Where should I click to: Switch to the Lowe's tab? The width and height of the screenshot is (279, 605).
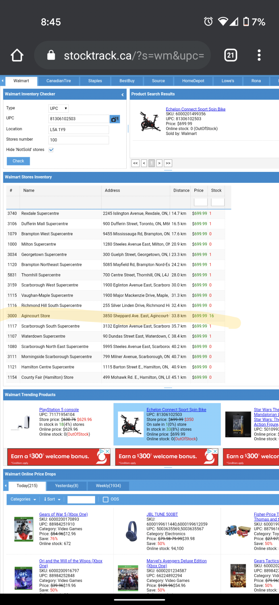click(228, 81)
